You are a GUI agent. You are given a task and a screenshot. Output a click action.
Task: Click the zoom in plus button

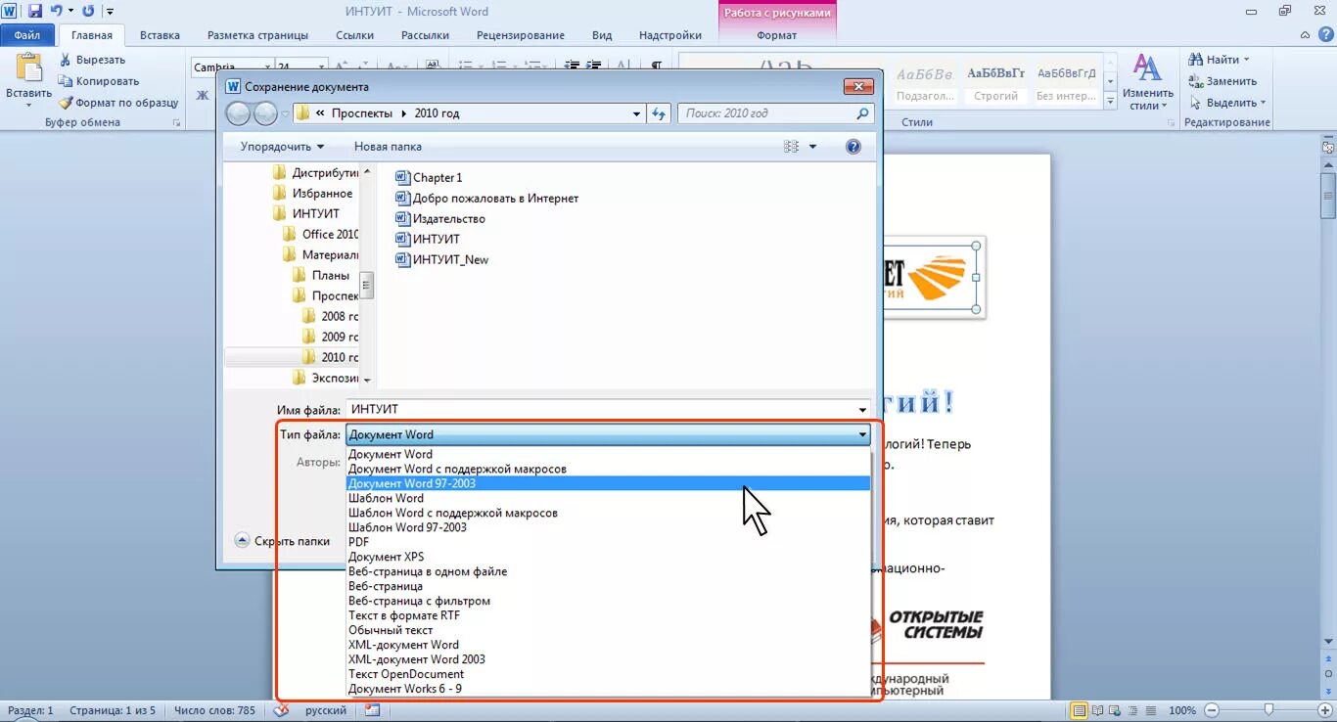pos(1324,710)
